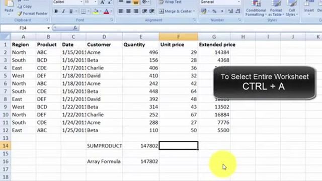322x181 pixels.
Task: Open the fill color dropdown arrow
Action: pos(101,11)
